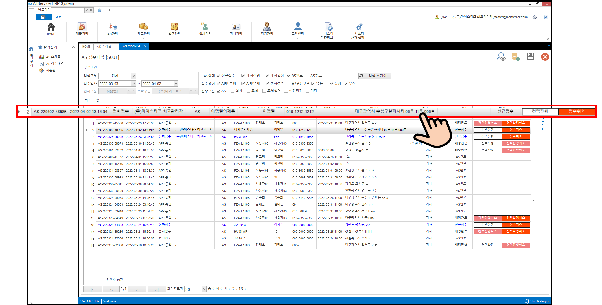Click the 검색 초기화 button
602x305 pixels.
click(x=375, y=76)
